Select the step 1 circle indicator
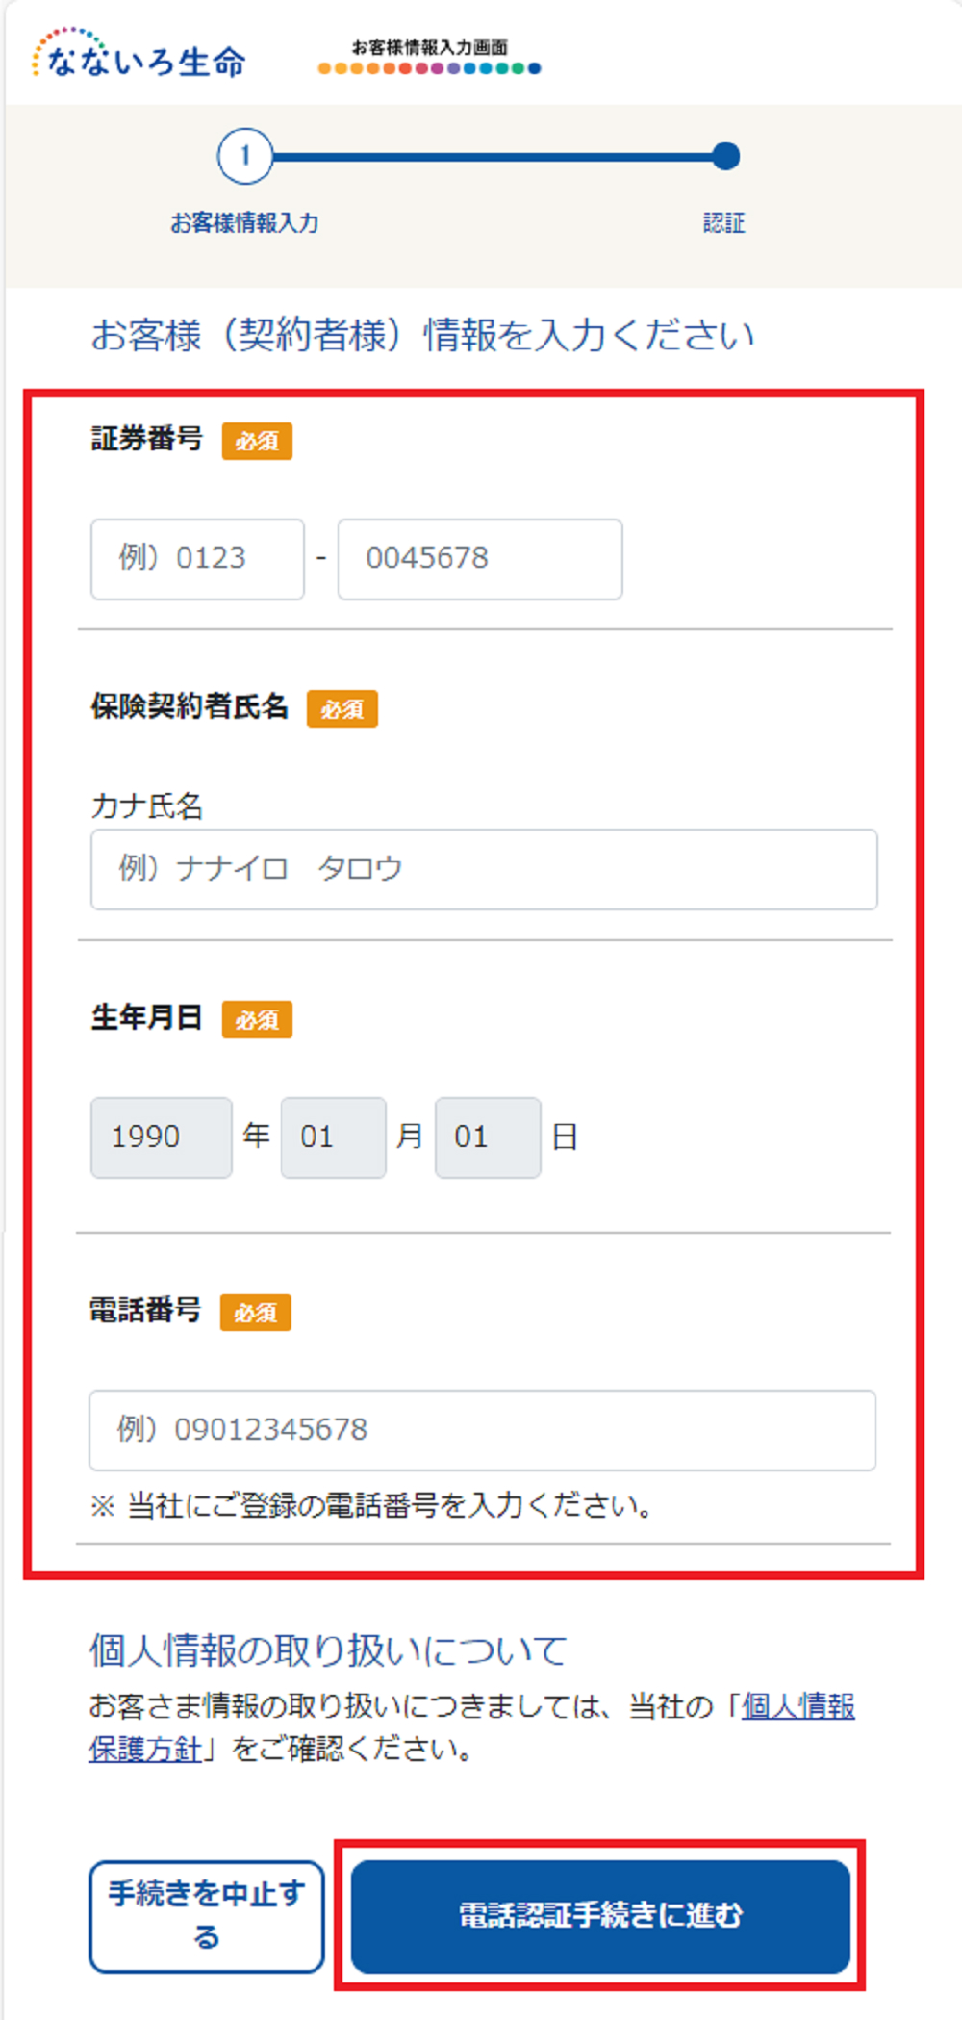 245,156
